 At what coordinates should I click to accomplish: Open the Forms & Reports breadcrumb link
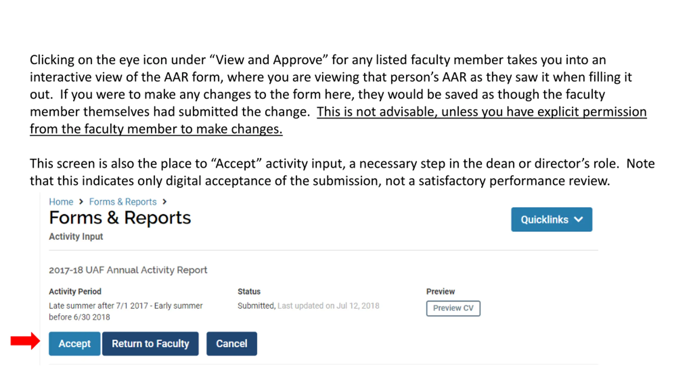[x=123, y=202]
